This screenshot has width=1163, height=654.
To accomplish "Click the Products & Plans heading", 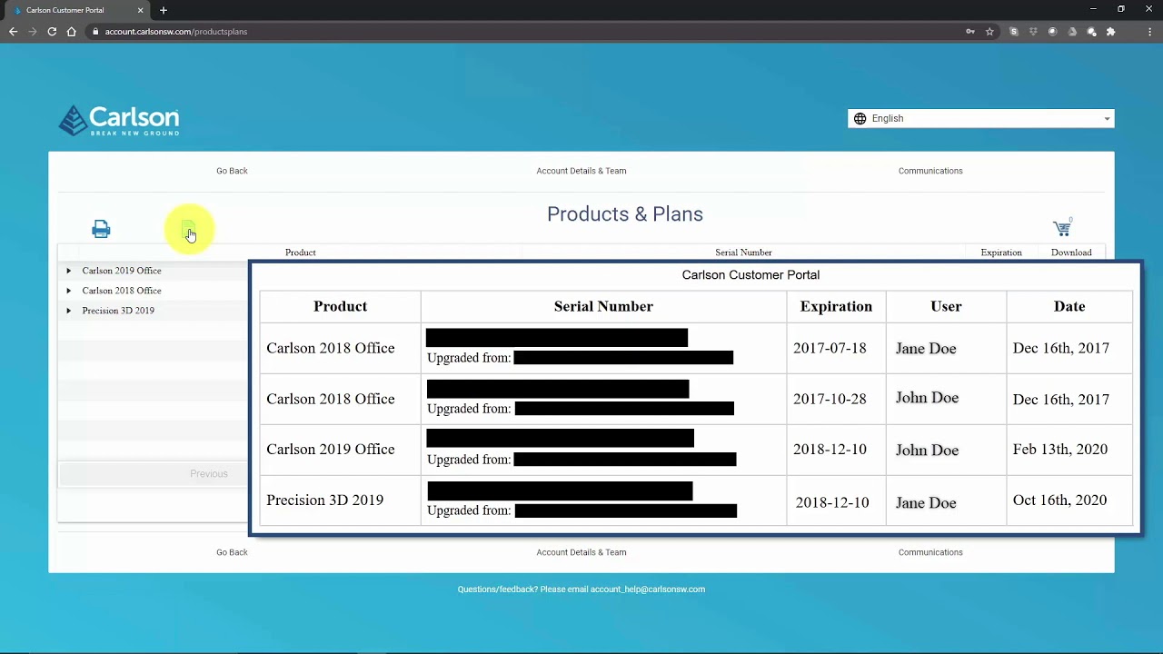I will (x=625, y=214).
